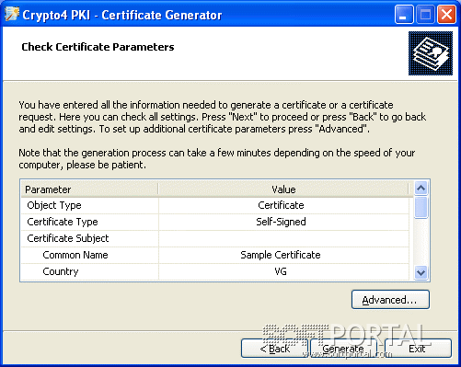Screen dimensions: 461x367
Task: Click the parameter list scrollbar thumb
Action: coord(421,207)
